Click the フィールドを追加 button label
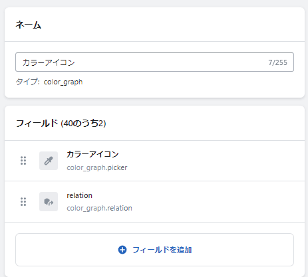 (162, 250)
